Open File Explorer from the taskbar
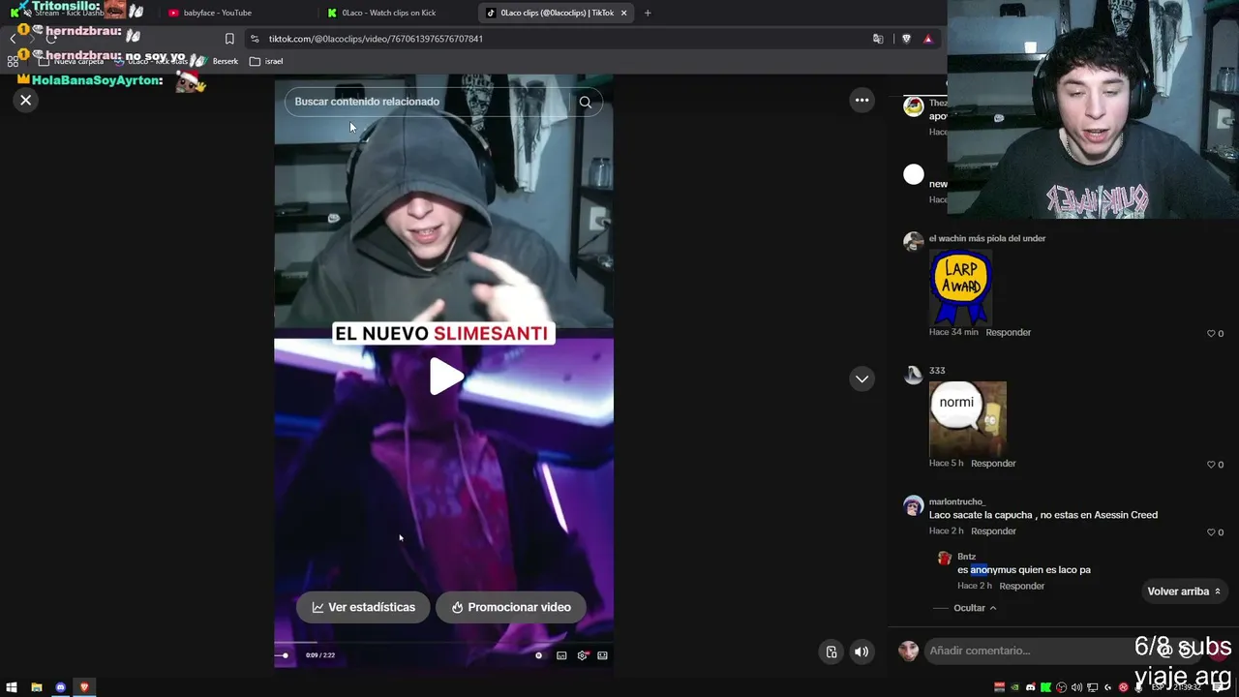The image size is (1239, 697). 36,687
